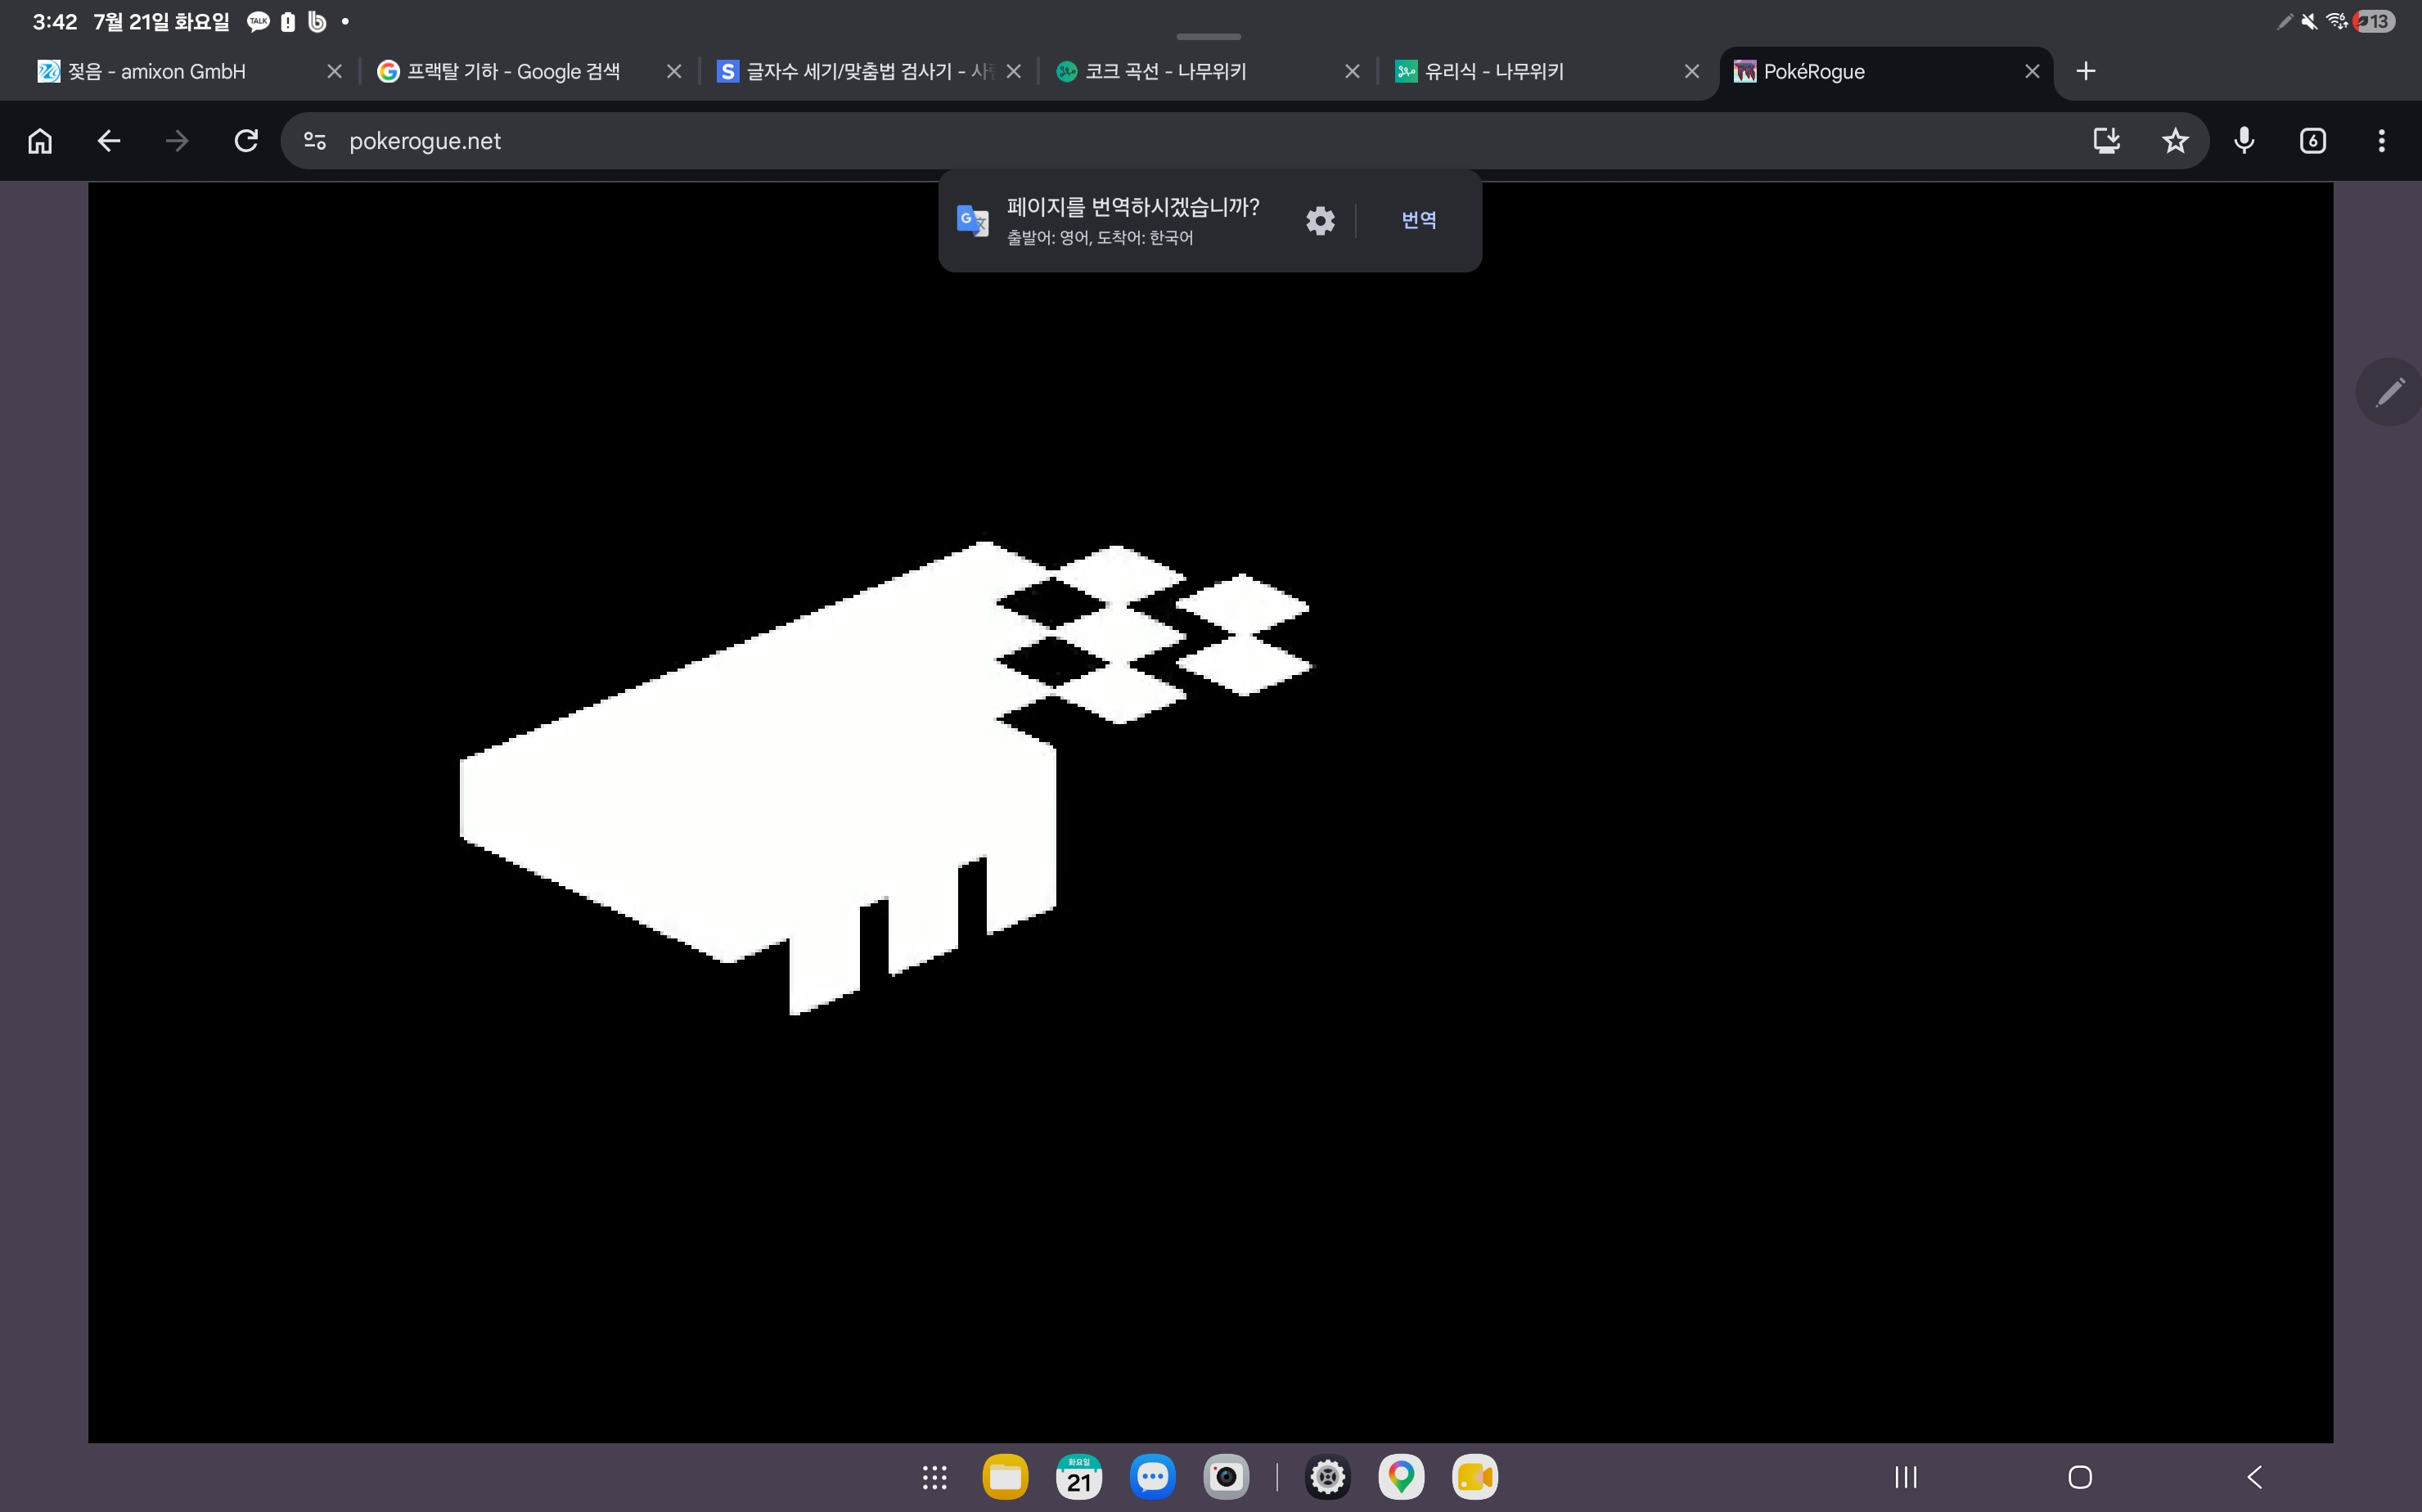2422x1512 pixels.
Task: Go to the browser home page
Action: tap(40, 141)
